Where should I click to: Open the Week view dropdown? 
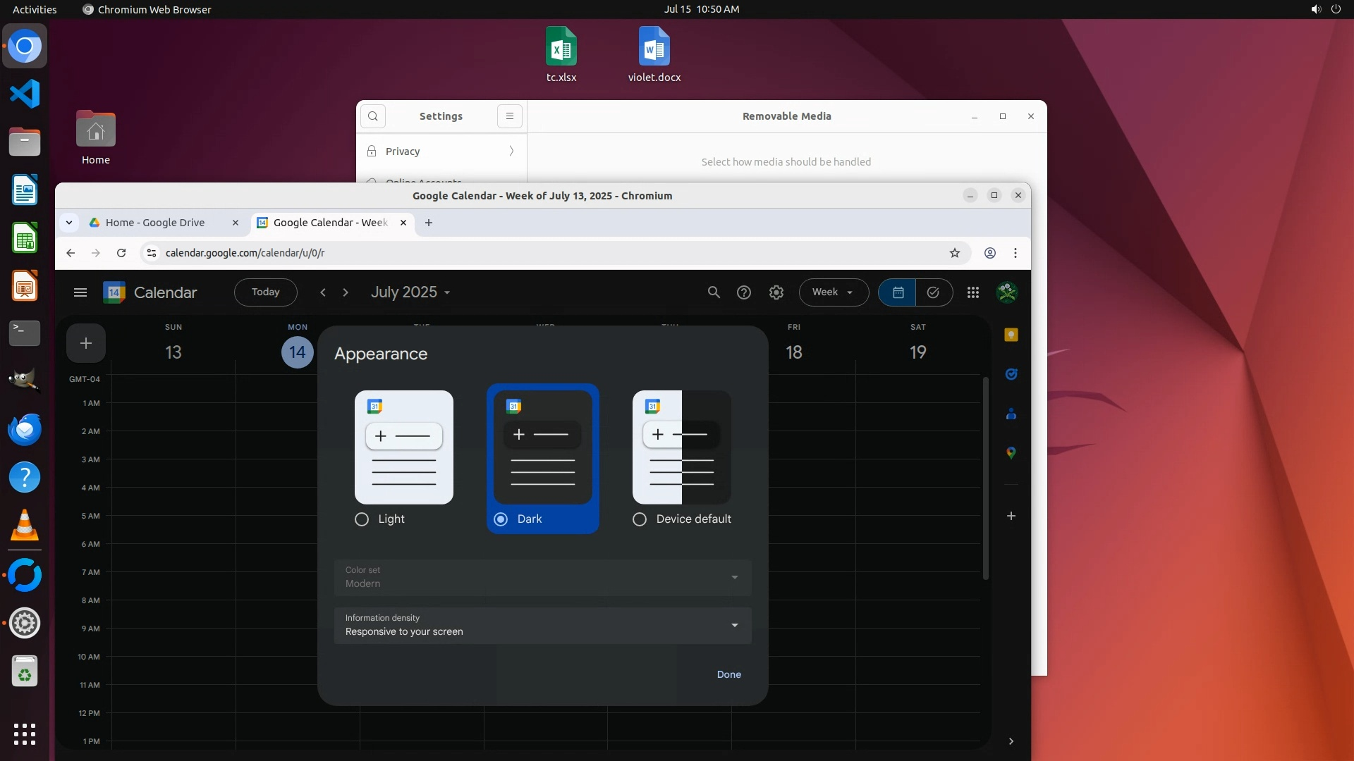(833, 292)
